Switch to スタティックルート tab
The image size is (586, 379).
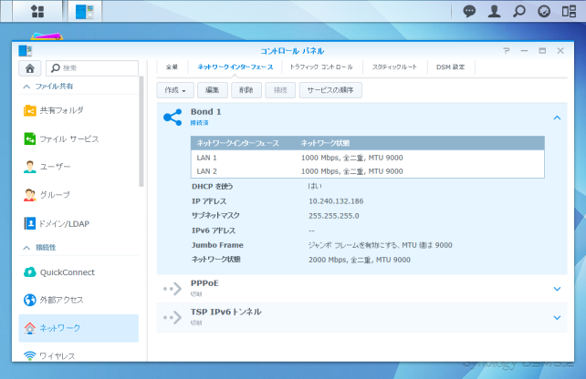point(394,67)
